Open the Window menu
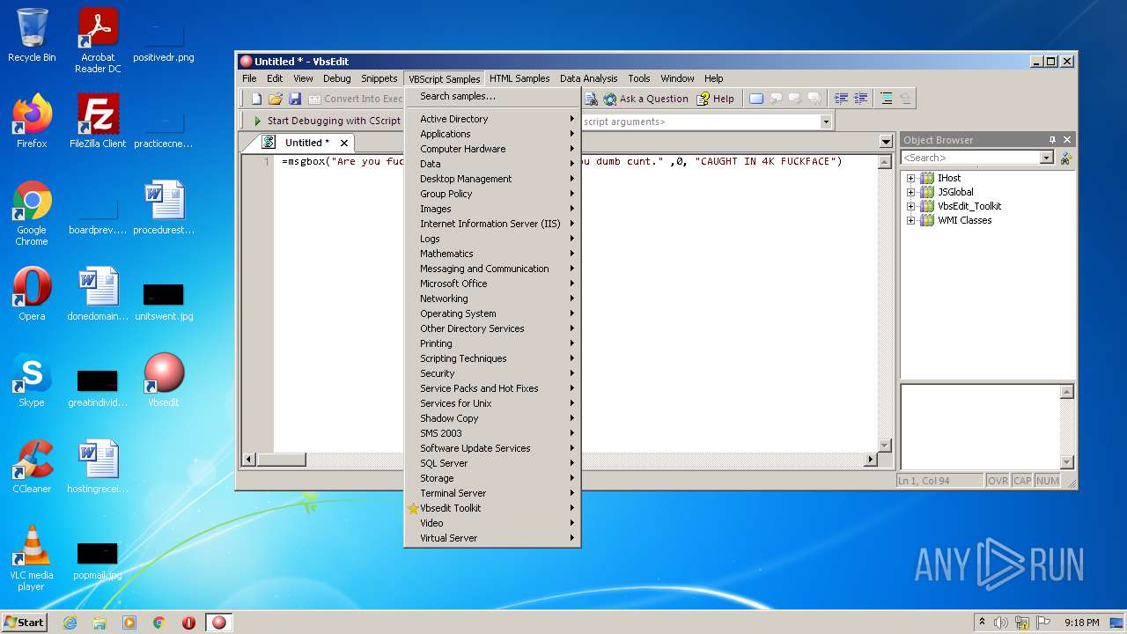 (x=677, y=78)
